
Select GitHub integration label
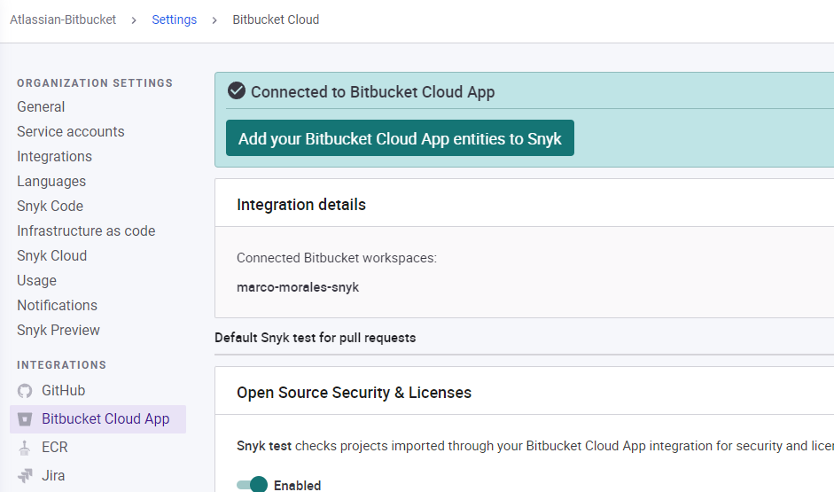63,390
